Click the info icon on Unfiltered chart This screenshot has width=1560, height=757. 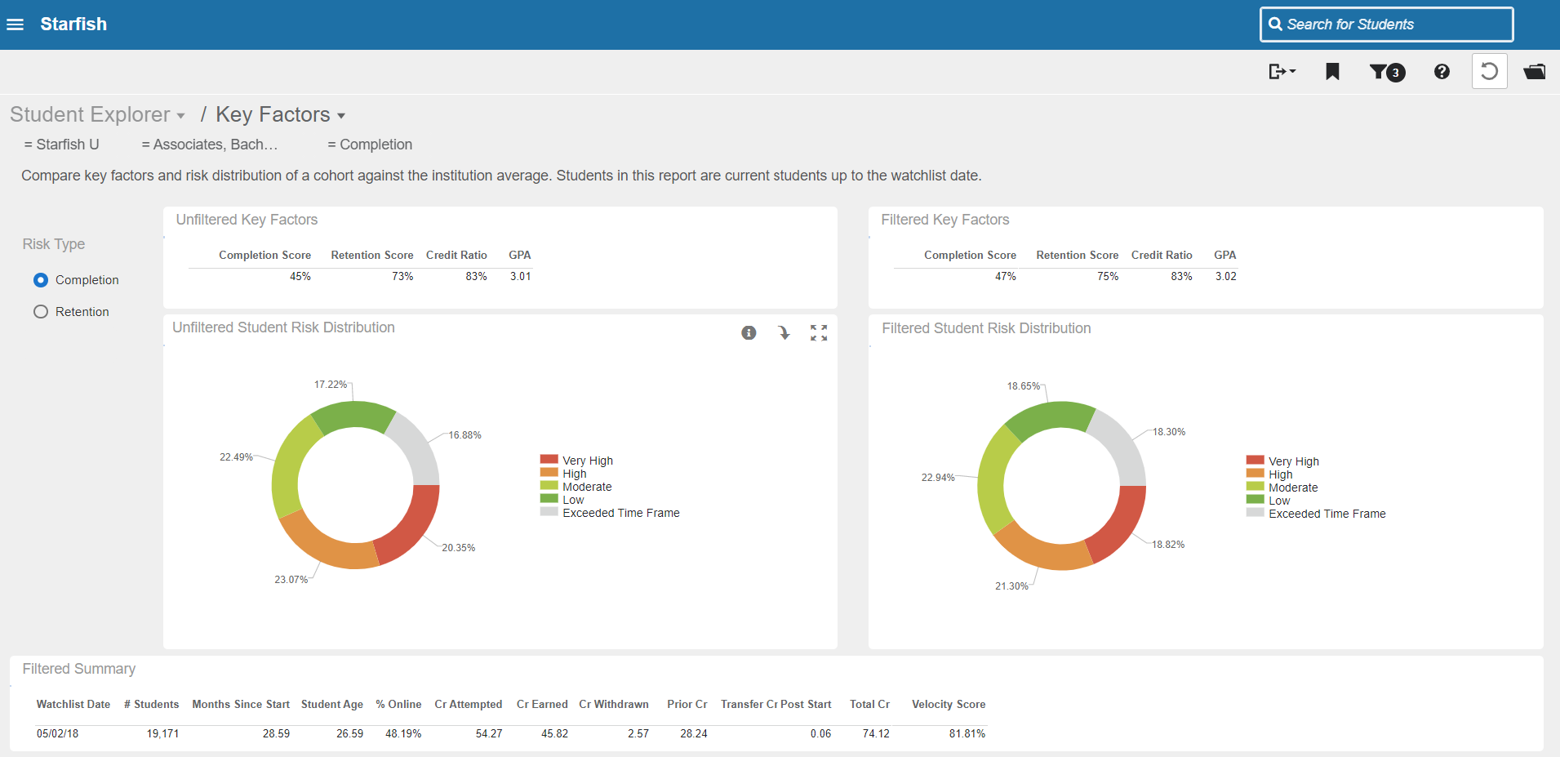[749, 332]
